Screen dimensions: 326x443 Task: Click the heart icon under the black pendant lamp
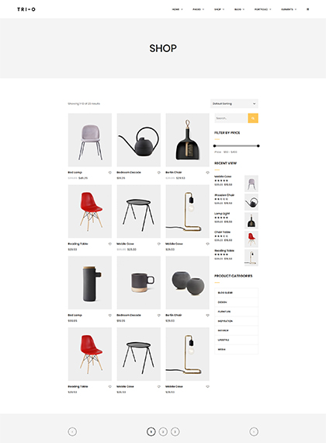point(207,173)
